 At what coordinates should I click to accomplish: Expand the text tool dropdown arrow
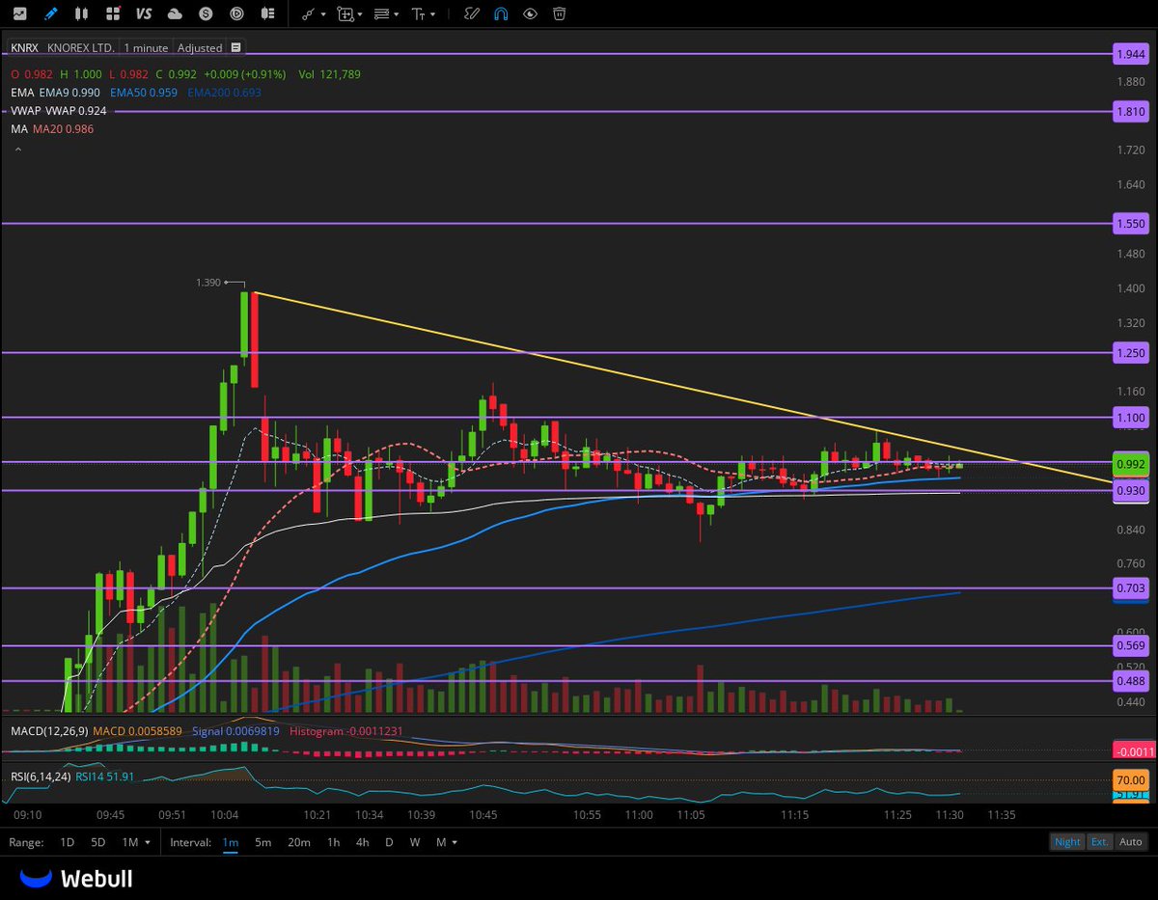[x=432, y=14]
